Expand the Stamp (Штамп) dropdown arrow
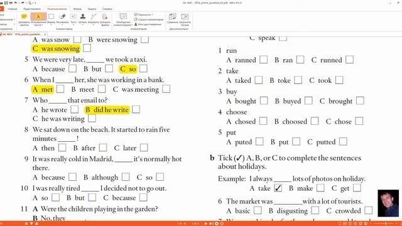The image size is (402, 226). point(83,25)
